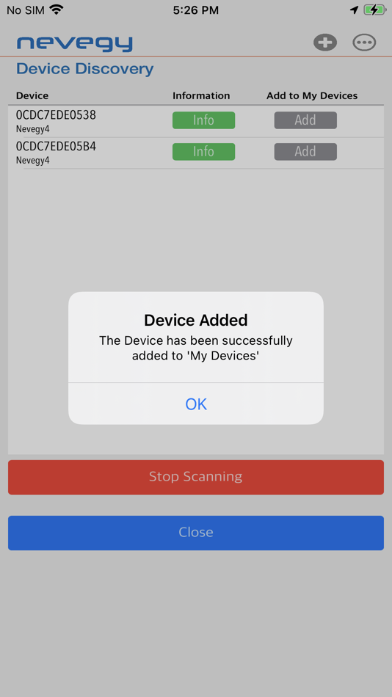Open Info for device 0CDC7EDE05B4
Viewport: 392px width, 697px height.
pos(204,152)
